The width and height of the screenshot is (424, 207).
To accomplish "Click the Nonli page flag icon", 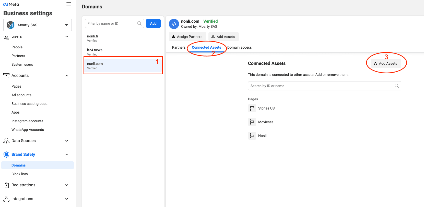I will coord(252,136).
